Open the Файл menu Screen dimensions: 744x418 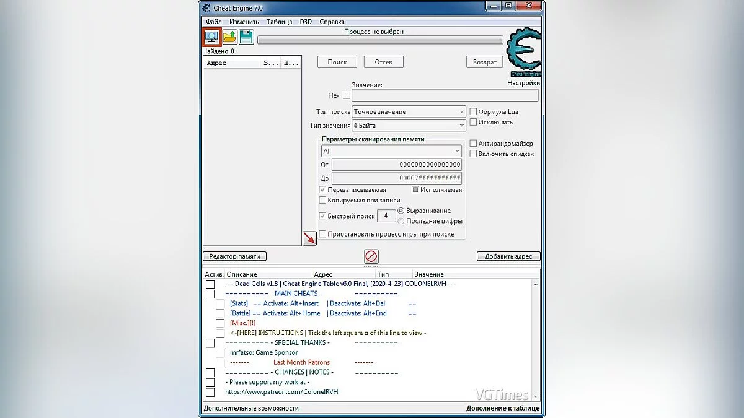tap(214, 22)
